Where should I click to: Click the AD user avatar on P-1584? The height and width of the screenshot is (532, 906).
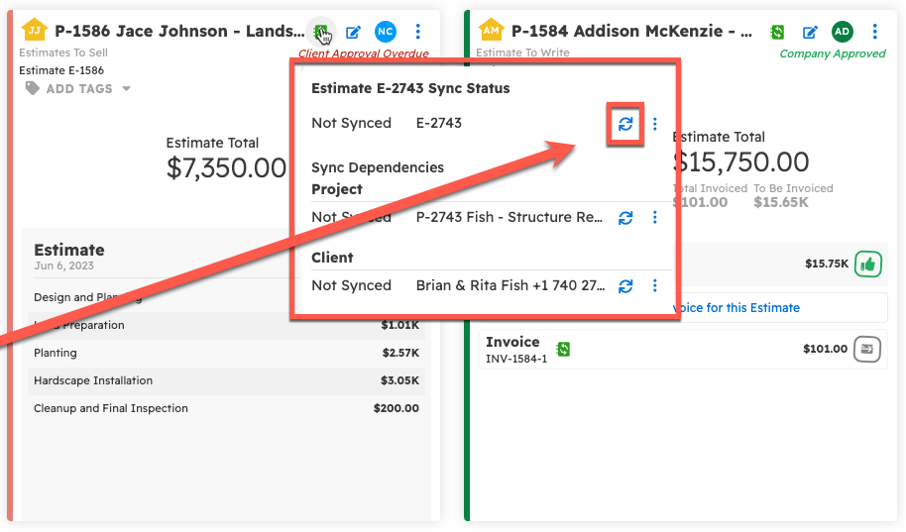click(x=842, y=32)
